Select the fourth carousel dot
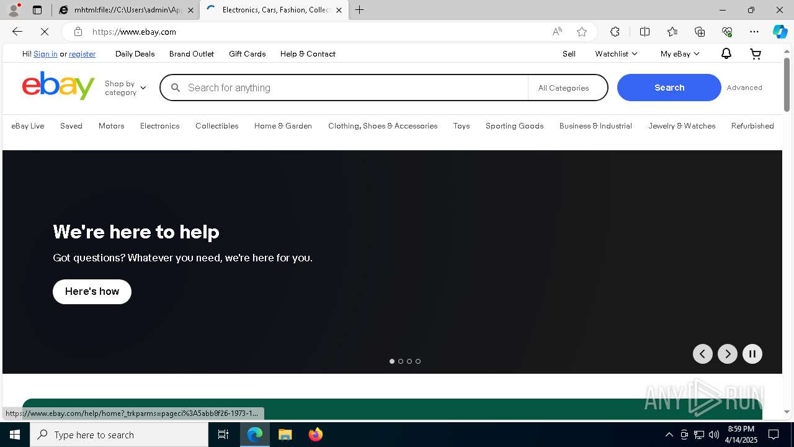Image resolution: width=794 pixels, height=447 pixels. pos(418,361)
